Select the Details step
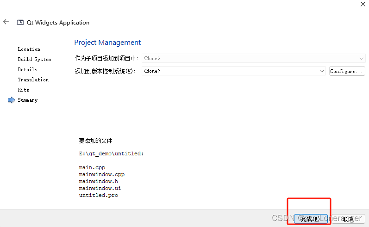The width and height of the screenshot is (369, 227). (27, 69)
